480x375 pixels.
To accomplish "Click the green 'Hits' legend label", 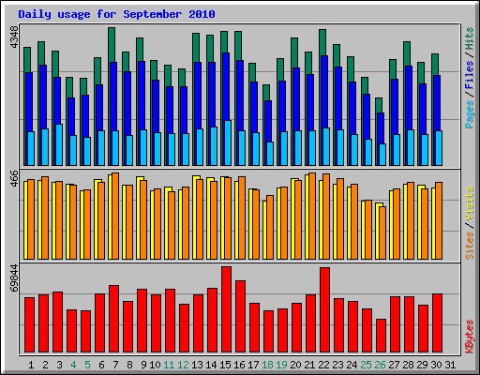I will click(x=470, y=38).
